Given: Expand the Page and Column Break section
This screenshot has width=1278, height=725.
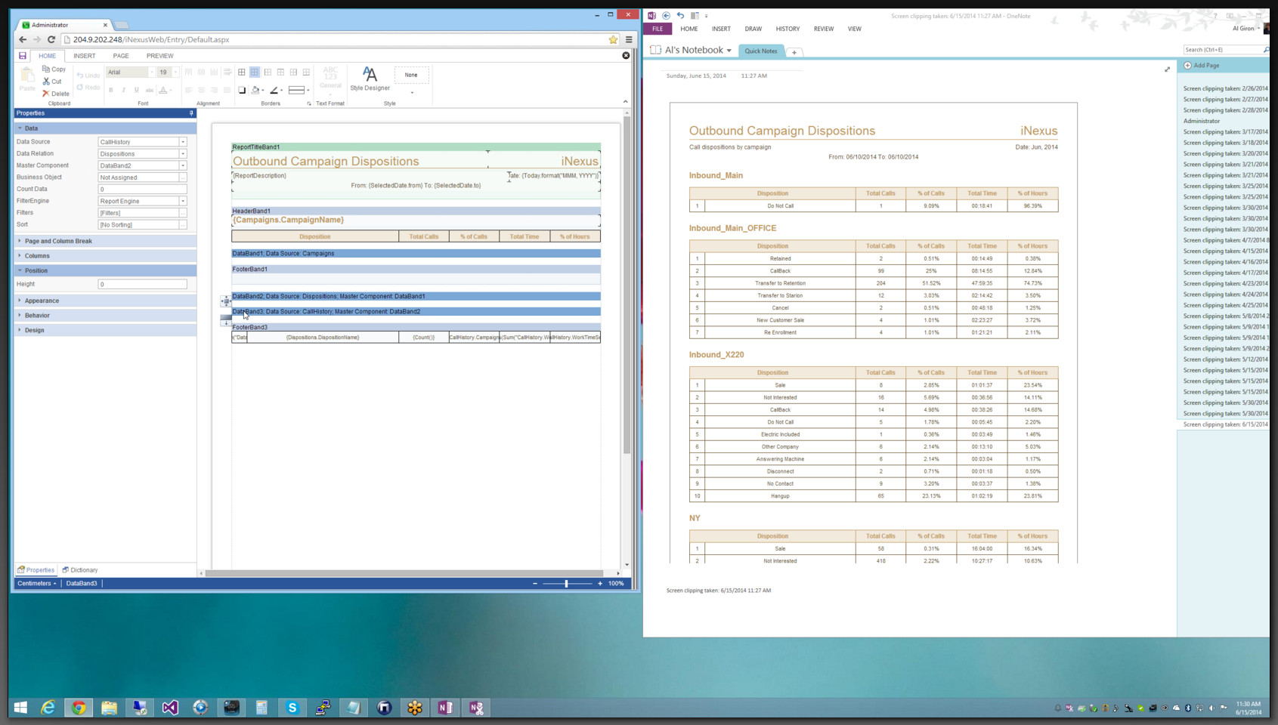Looking at the screenshot, I should 58,241.
